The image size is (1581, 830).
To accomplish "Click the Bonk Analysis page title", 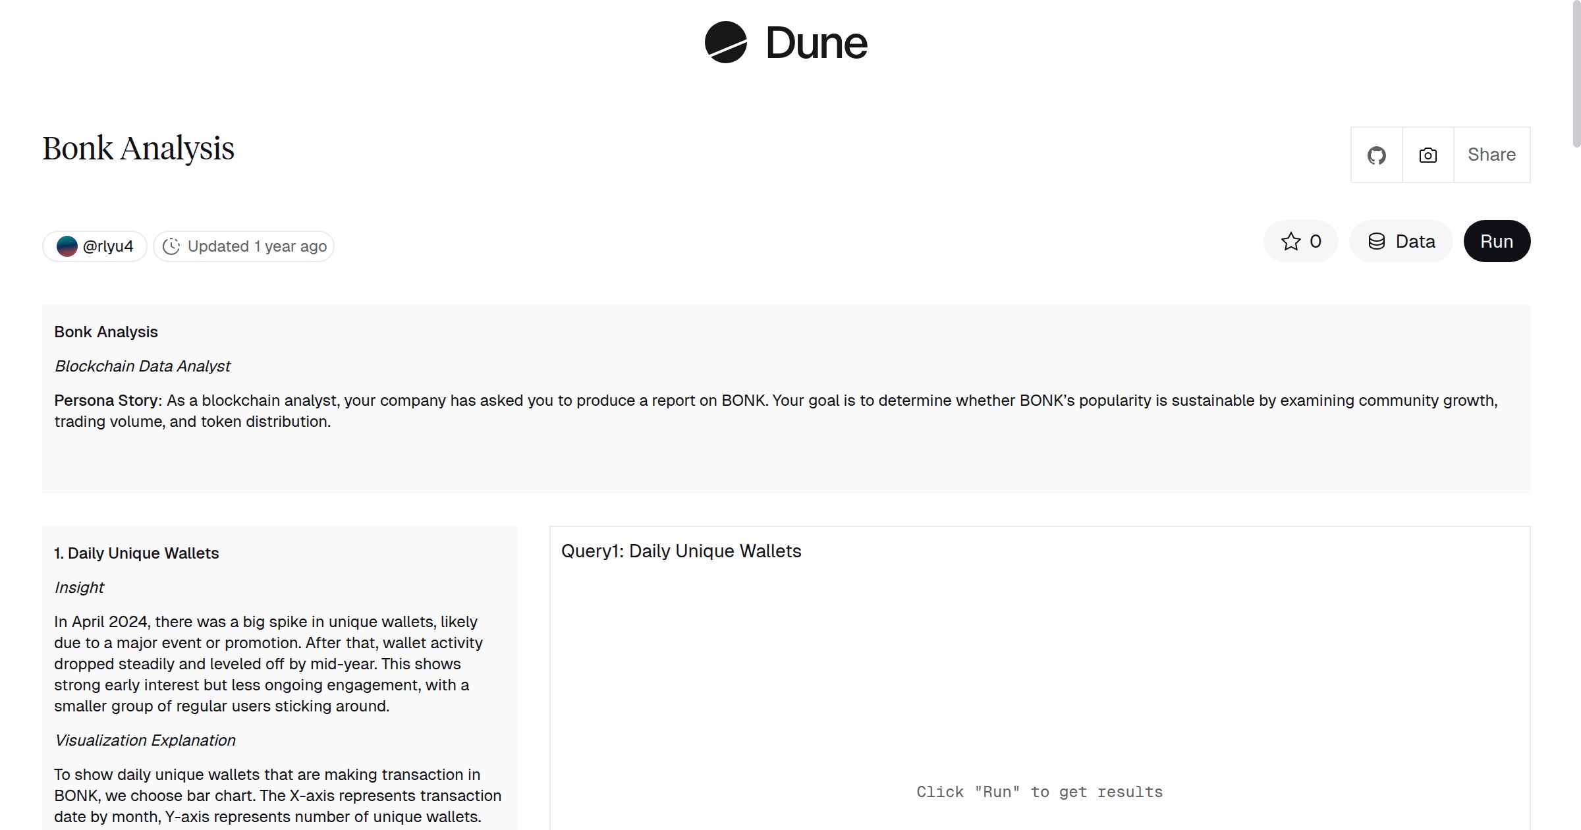I will click(138, 148).
